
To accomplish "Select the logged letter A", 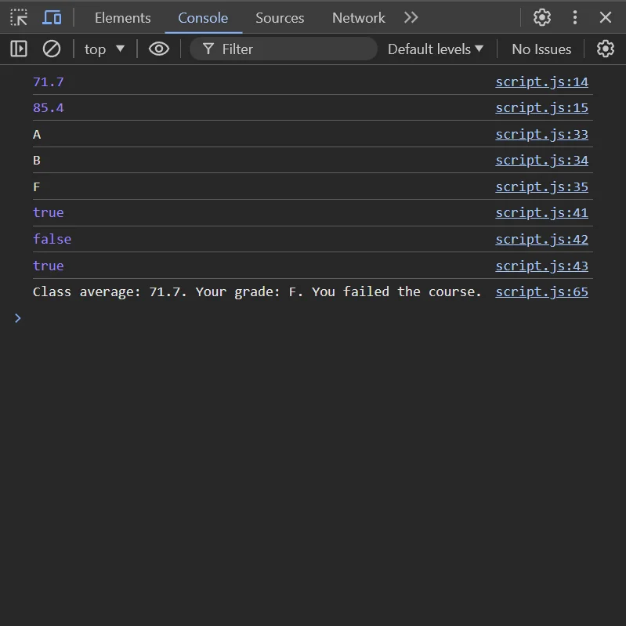I will [37, 135].
